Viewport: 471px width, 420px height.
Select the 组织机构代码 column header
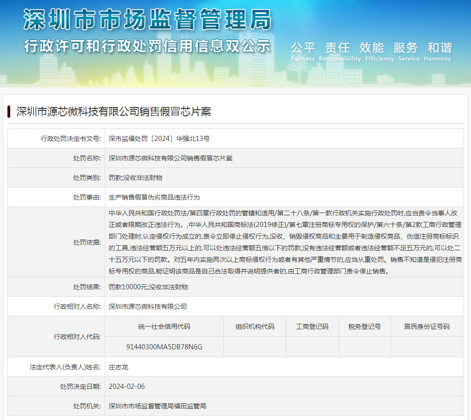point(255,327)
